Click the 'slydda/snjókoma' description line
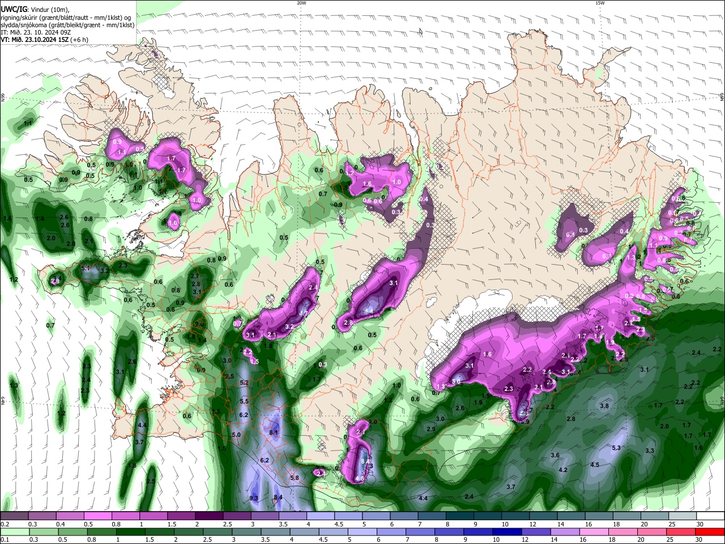This screenshot has height=544, width=725. point(67,25)
